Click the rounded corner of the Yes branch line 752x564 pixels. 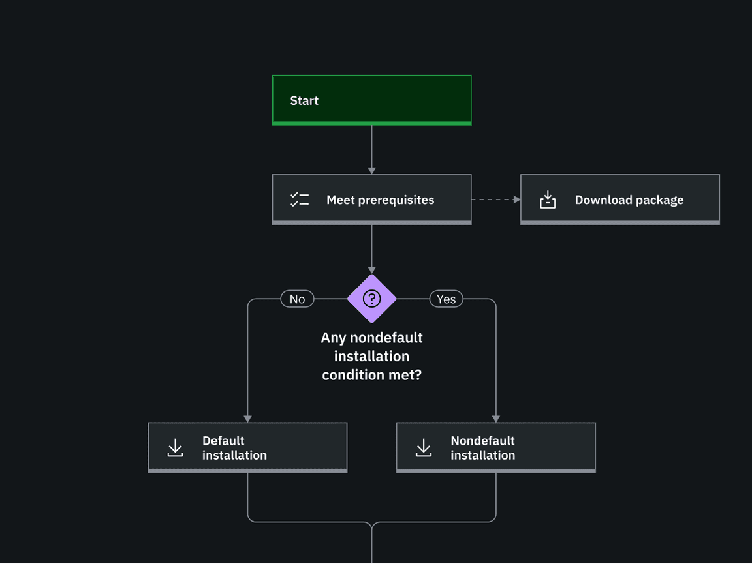[493, 302]
